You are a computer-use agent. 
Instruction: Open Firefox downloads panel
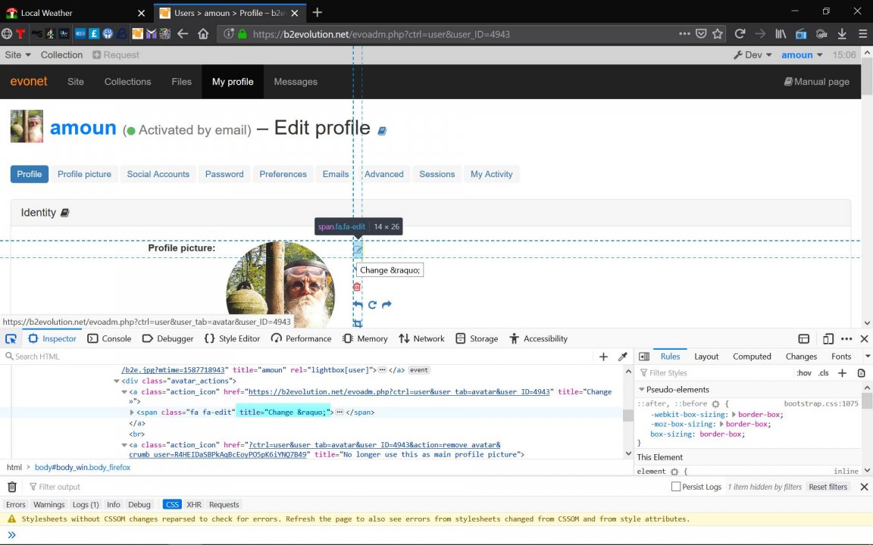(842, 34)
